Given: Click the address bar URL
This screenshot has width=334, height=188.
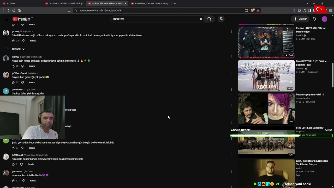Looking at the screenshot, I should point(100,10).
